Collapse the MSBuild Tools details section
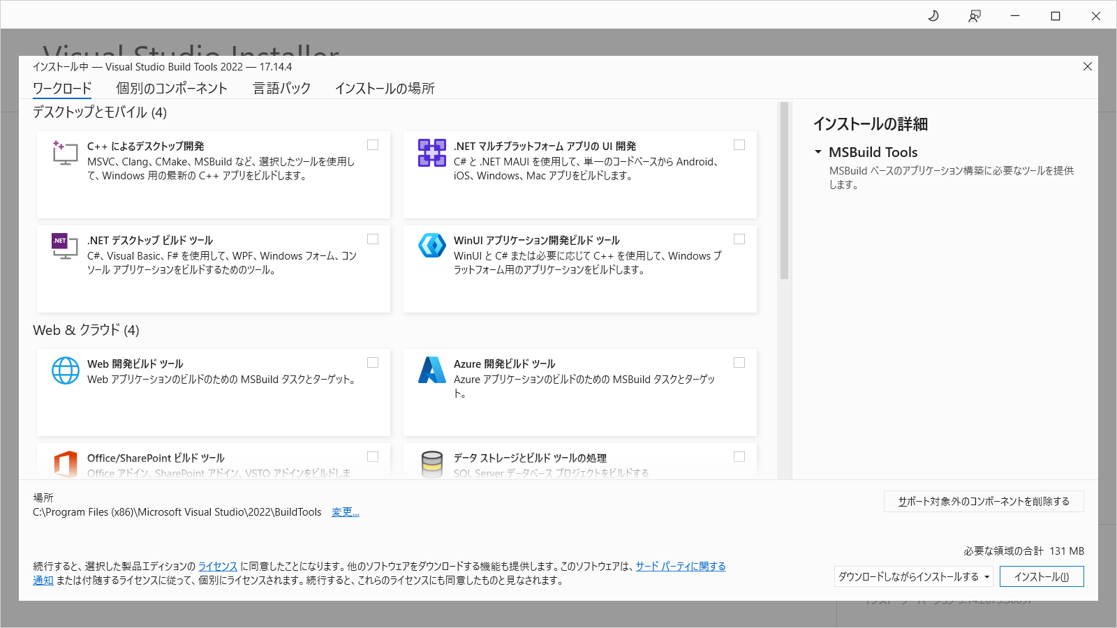Screen dimensions: 1117x628 coord(818,152)
